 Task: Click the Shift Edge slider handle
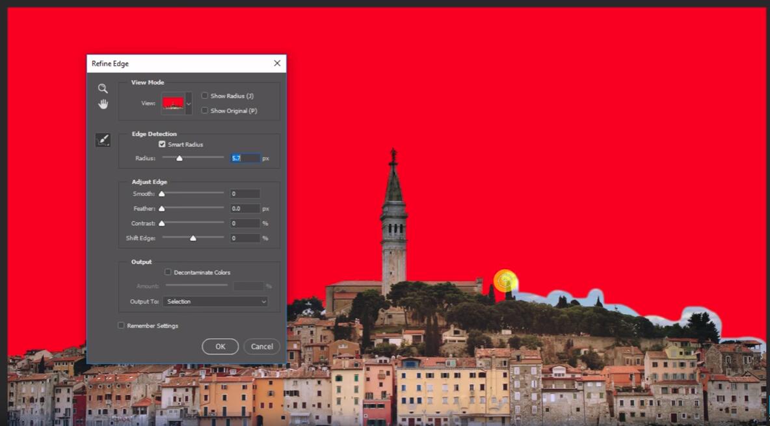pyautogui.click(x=193, y=239)
